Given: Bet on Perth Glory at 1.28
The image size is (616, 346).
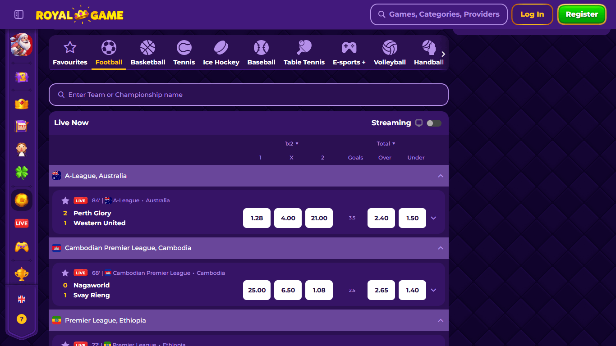Looking at the screenshot, I should (x=257, y=218).
